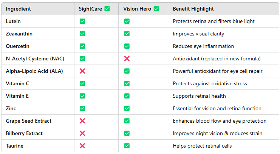Click SightCare check mark for Lutein
Screen dimensions: 280x154
coord(82,21)
